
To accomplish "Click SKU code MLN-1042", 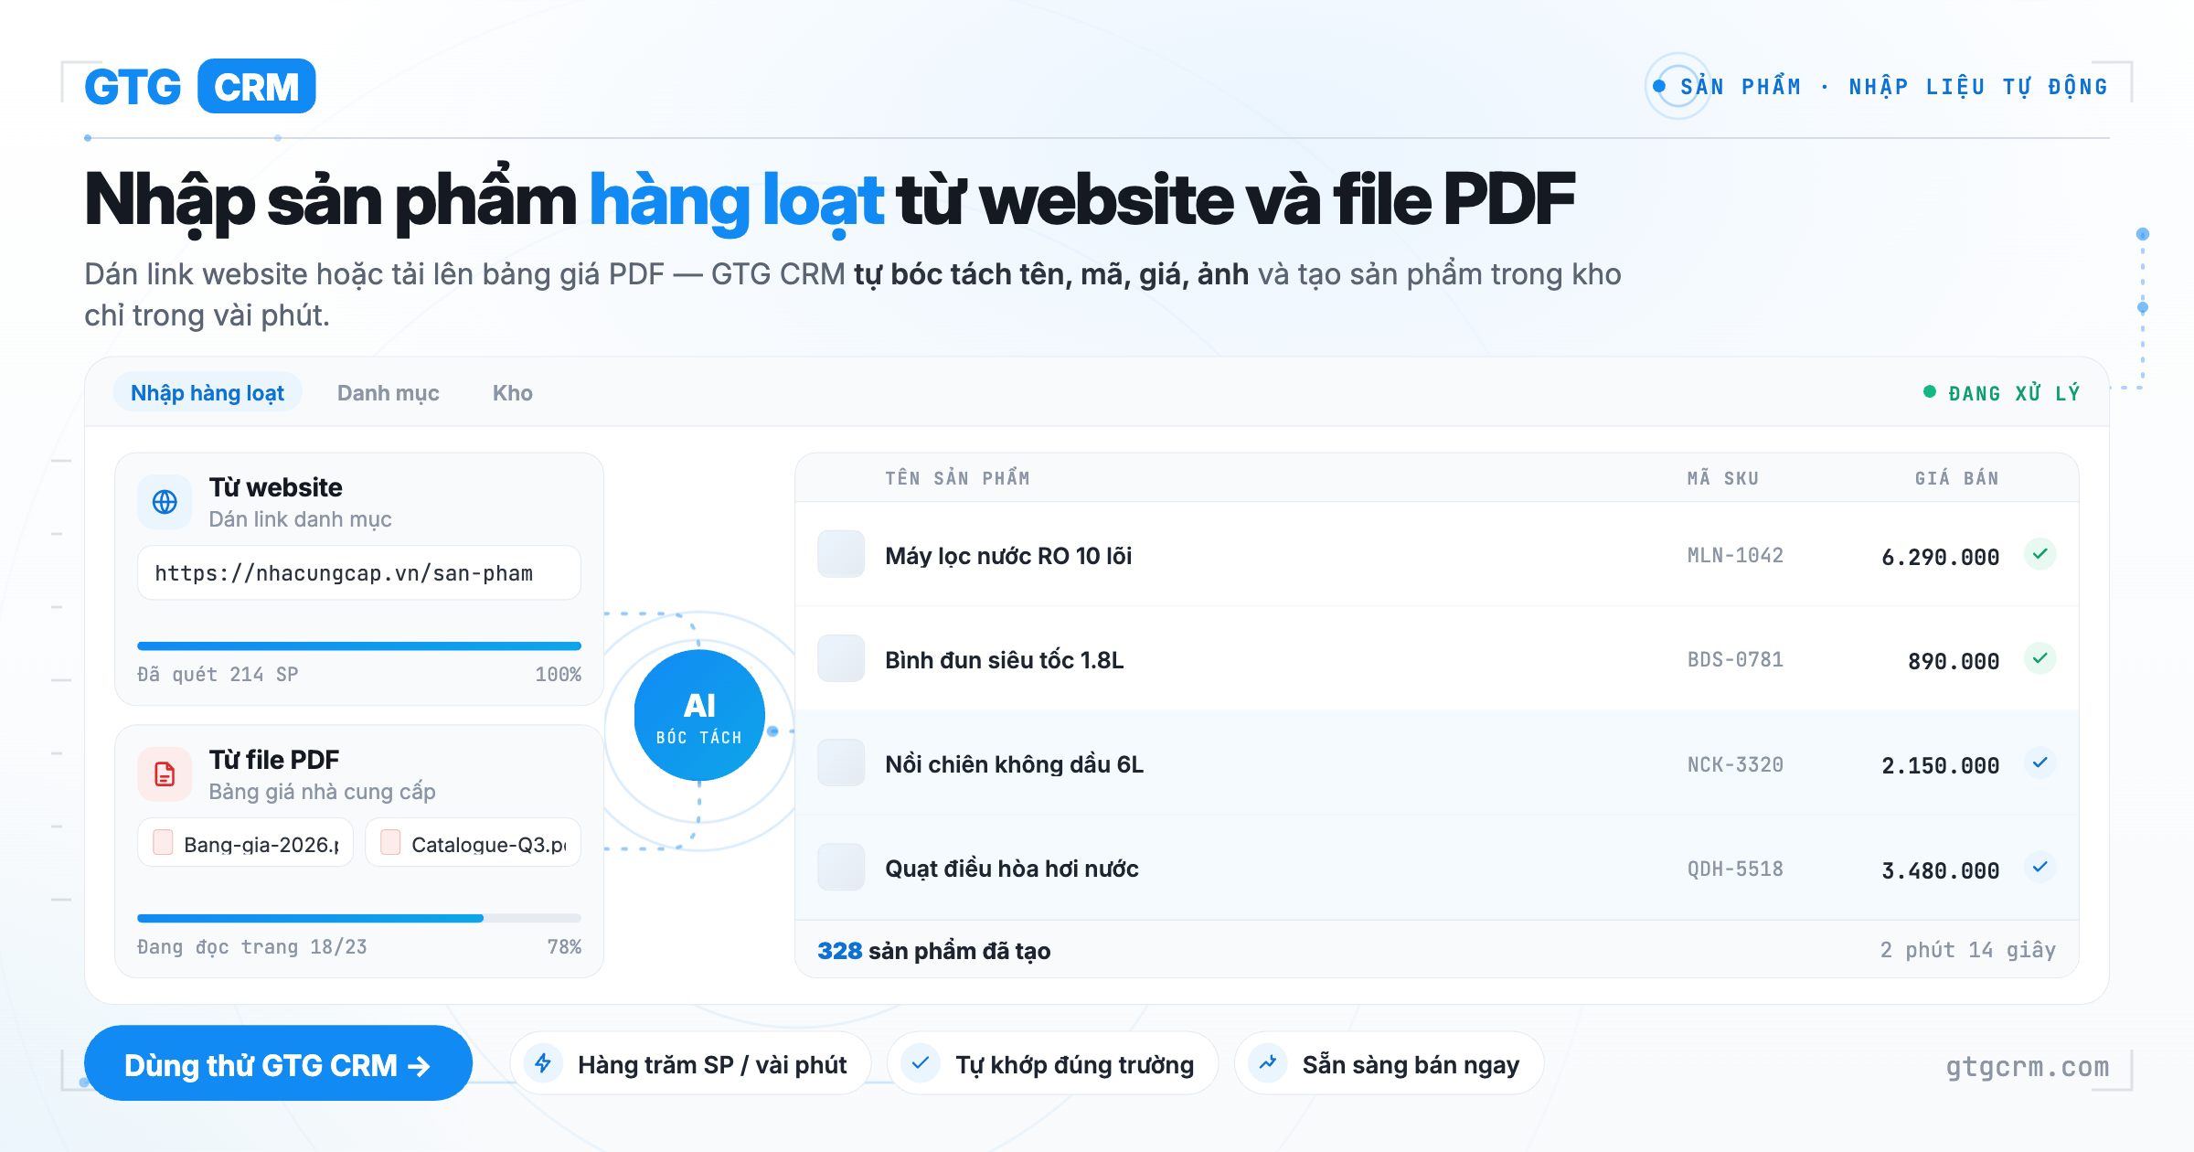I will coord(1735,556).
